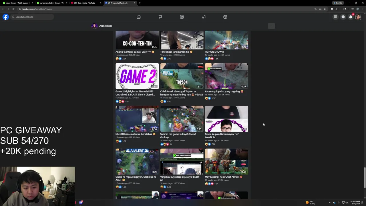This screenshot has width=366, height=206.
Task: Play the 'Yung kay kuya deej oily' thumbnail
Action: [182, 161]
